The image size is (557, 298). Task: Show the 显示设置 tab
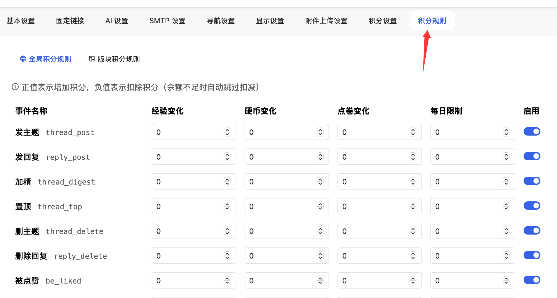coord(270,21)
